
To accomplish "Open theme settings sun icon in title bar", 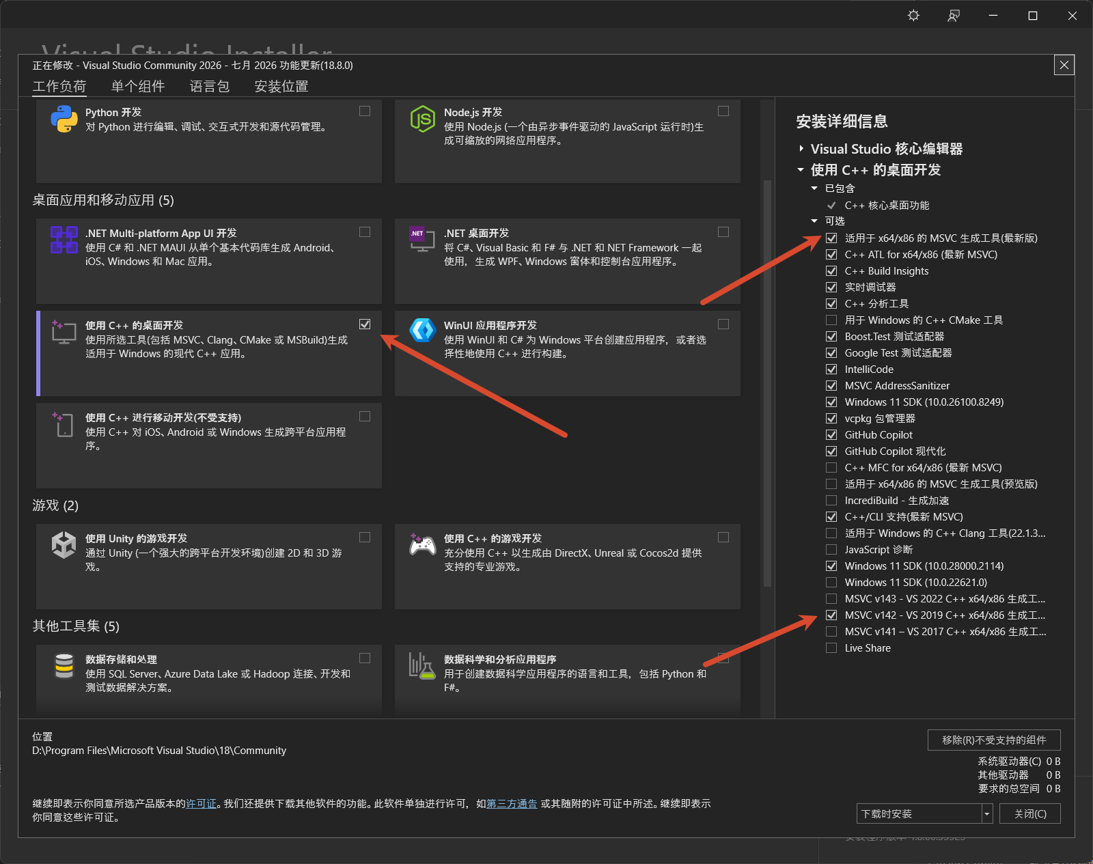I will 913,16.
